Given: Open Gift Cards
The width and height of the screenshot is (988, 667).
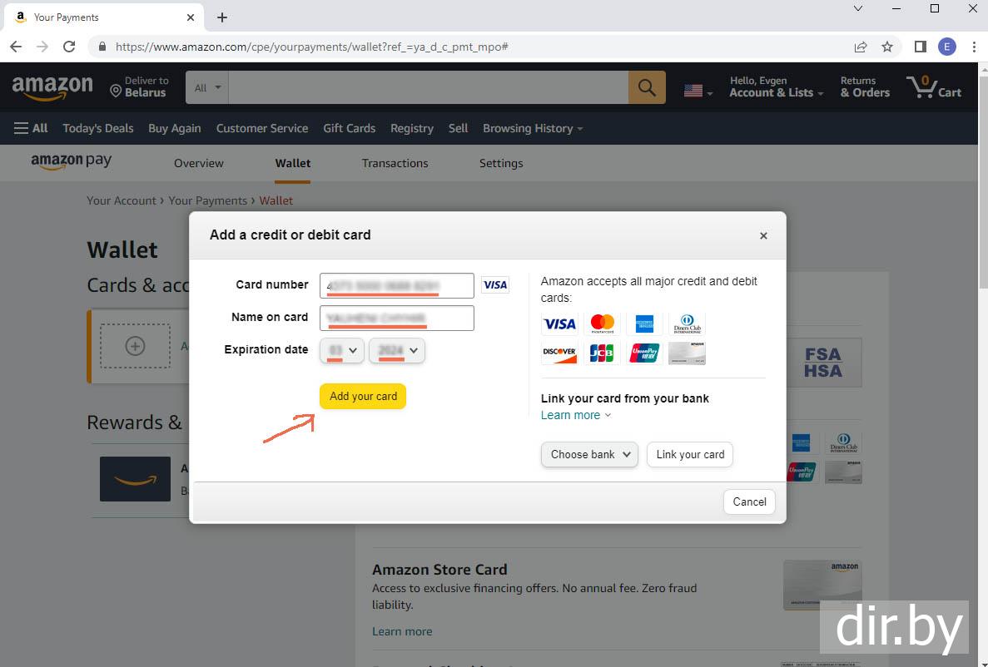Looking at the screenshot, I should [x=349, y=128].
